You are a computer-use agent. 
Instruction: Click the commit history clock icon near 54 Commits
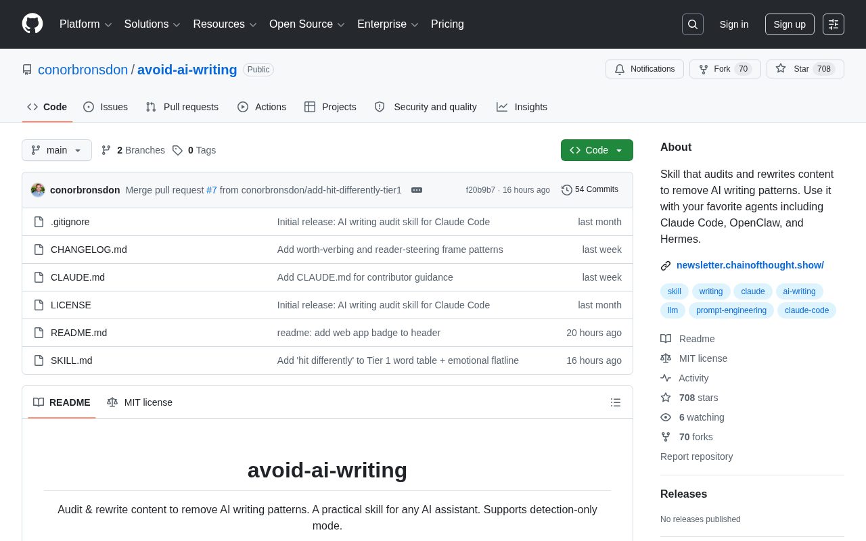point(567,190)
